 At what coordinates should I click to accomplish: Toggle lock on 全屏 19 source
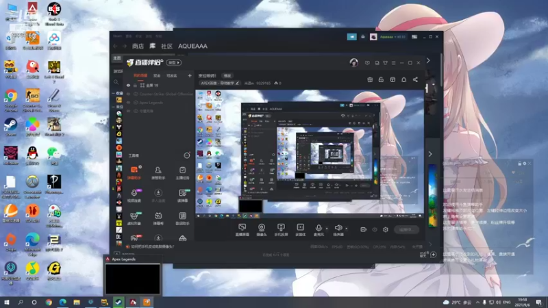pos(135,85)
